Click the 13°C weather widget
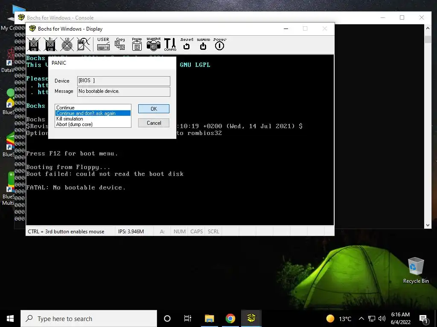The image size is (437, 327). [x=338, y=318]
